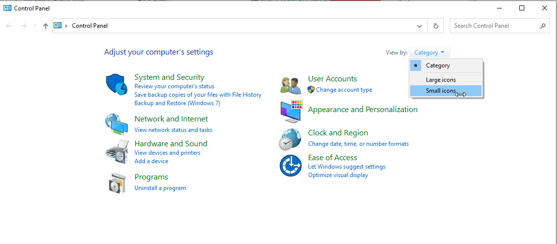Click the Control Panel title bar icon
The height and width of the screenshot is (244, 557).
[x=7, y=8]
